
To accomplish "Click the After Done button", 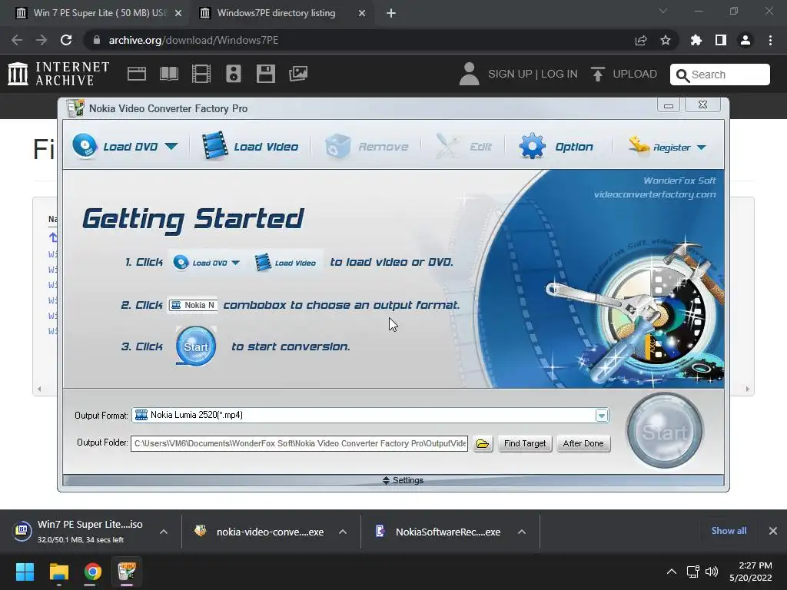I will click(583, 443).
